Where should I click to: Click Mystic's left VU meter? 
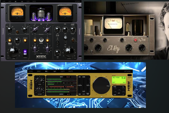point(17,13)
